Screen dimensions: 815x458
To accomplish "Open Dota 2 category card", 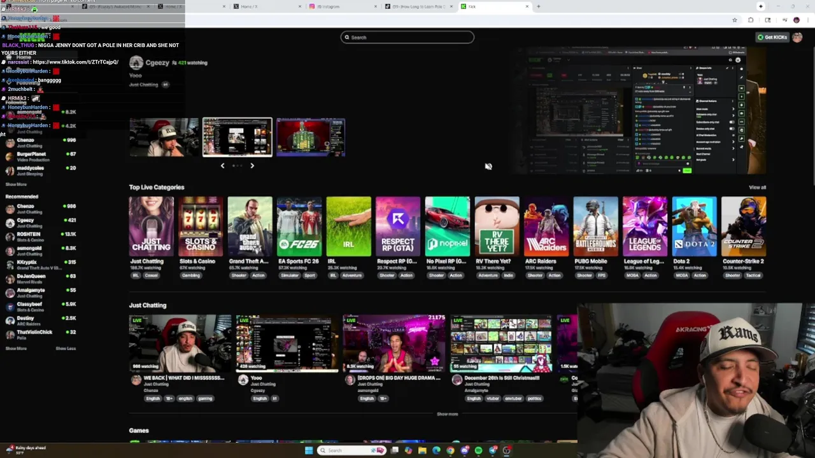I will (694, 226).
